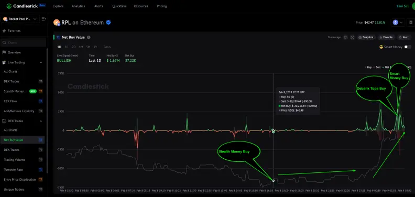Click the Alert button above the chart

point(404,37)
